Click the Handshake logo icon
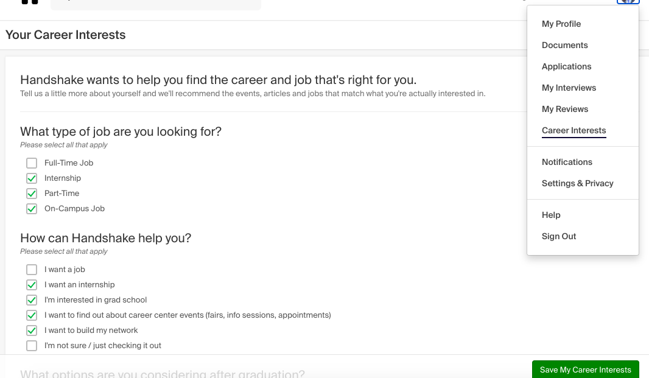This screenshot has height=378, width=649. coord(30,2)
